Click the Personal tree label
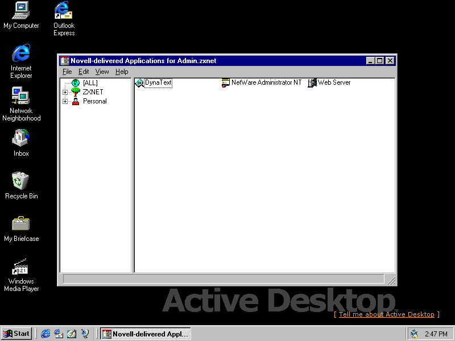This screenshot has height=341, width=455. 95,101
